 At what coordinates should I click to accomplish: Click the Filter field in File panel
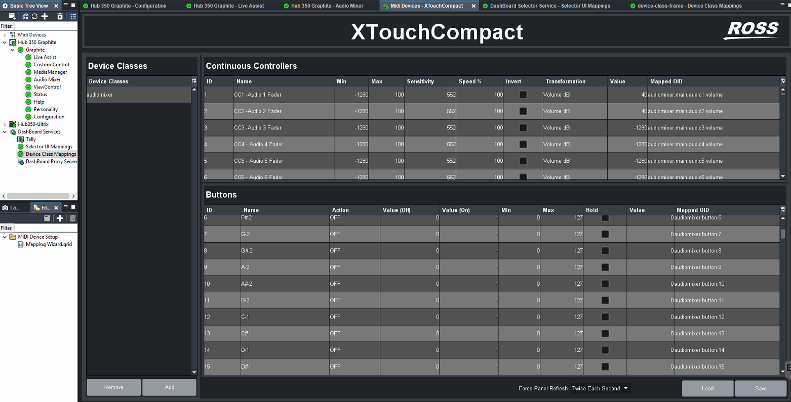pos(46,228)
